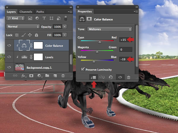Click the Yellow-Blue value field
The width and height of the screenshot is (178, 133).
(x=126, y=59)
